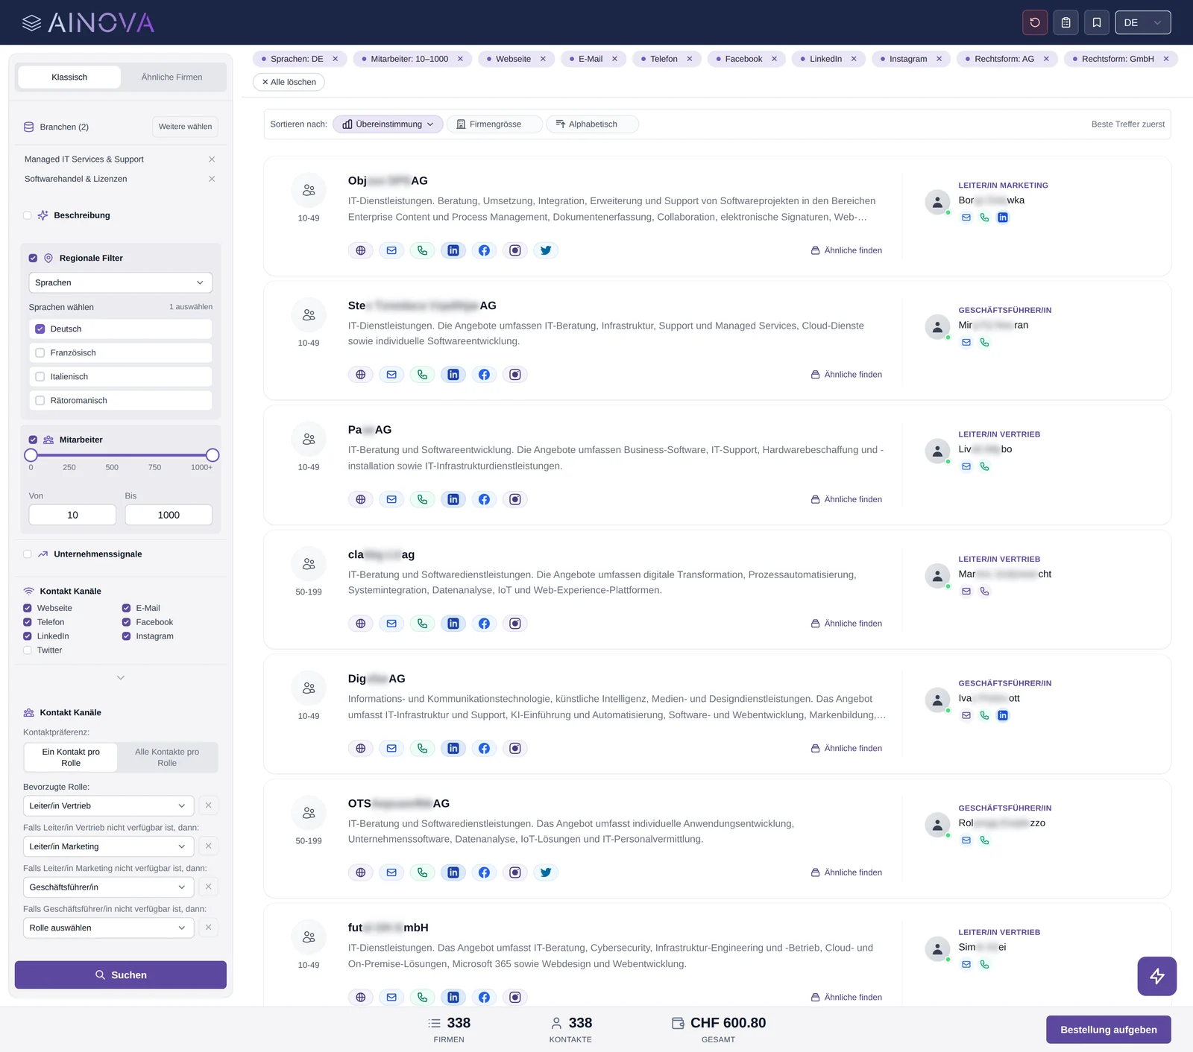Remove Managed IT Services & Support branch

[x=212, y=159]
